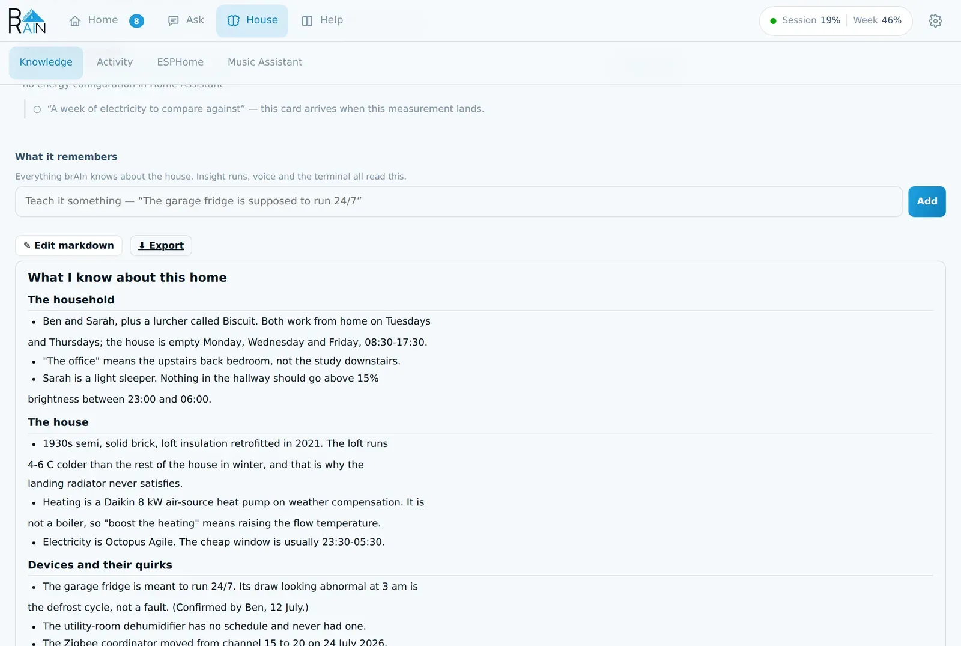
Task: Click the '1930s semi, solid brick' line
Action: [x=215, y=444]
